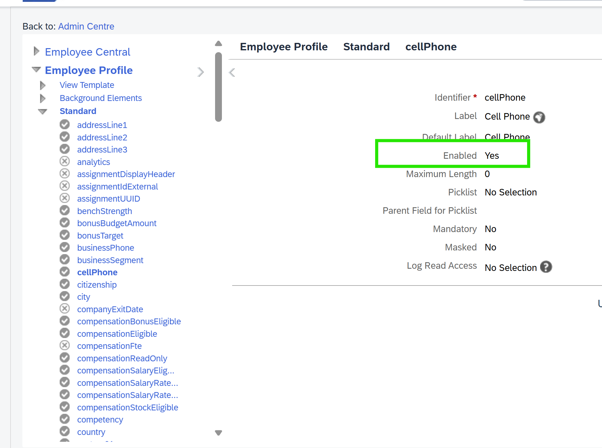Click the disabled X icon for analytics
This screenshot has height=448, width=602.
(x=65, y=161)
